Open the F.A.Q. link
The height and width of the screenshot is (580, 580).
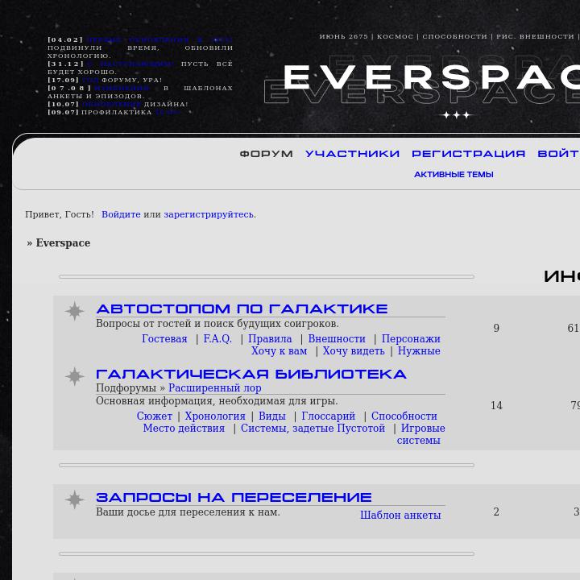[217, 338]
